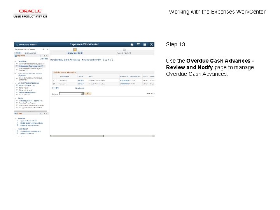
Task: Click the Deselect All link
Action: 80,88
